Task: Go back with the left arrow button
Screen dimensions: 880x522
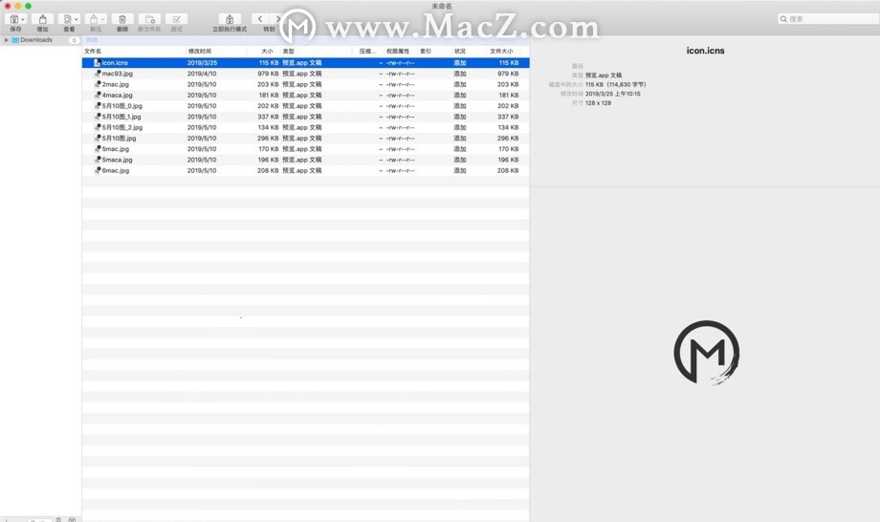Action: click(260, 18)
